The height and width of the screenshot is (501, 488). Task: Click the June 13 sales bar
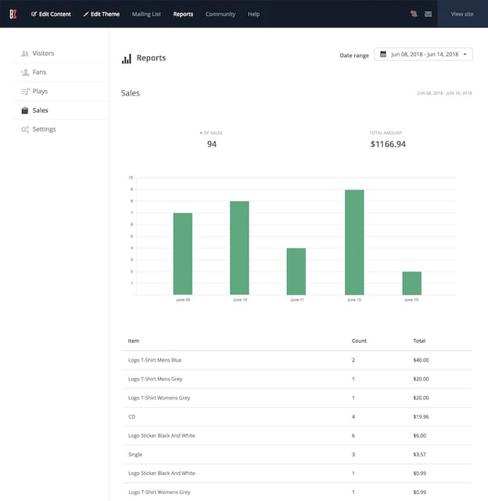(411, 283)
